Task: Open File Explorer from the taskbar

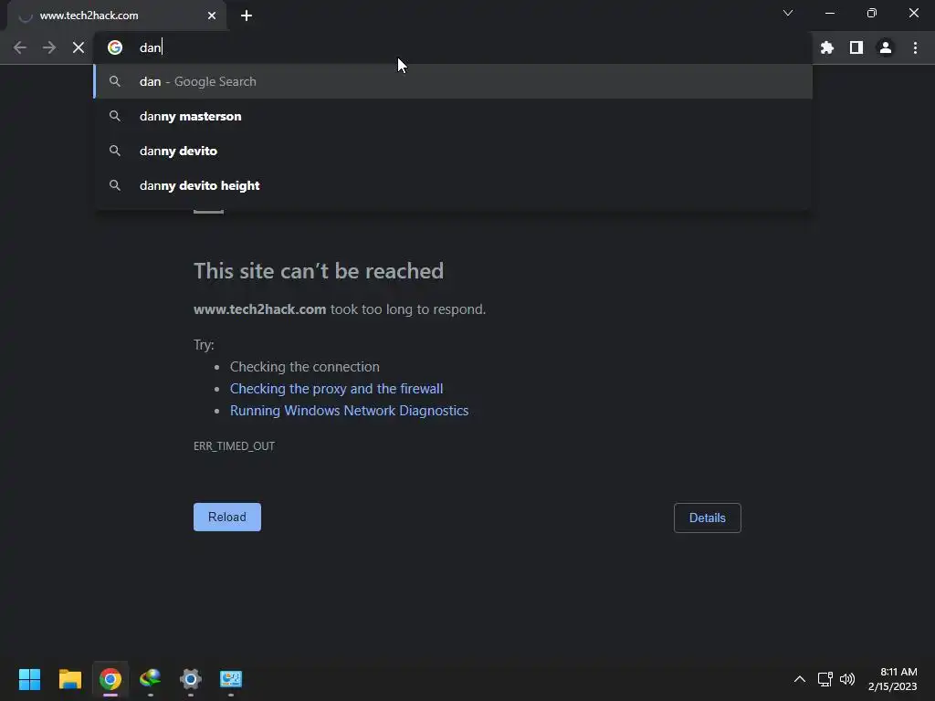Action: [x=70, y=679]
